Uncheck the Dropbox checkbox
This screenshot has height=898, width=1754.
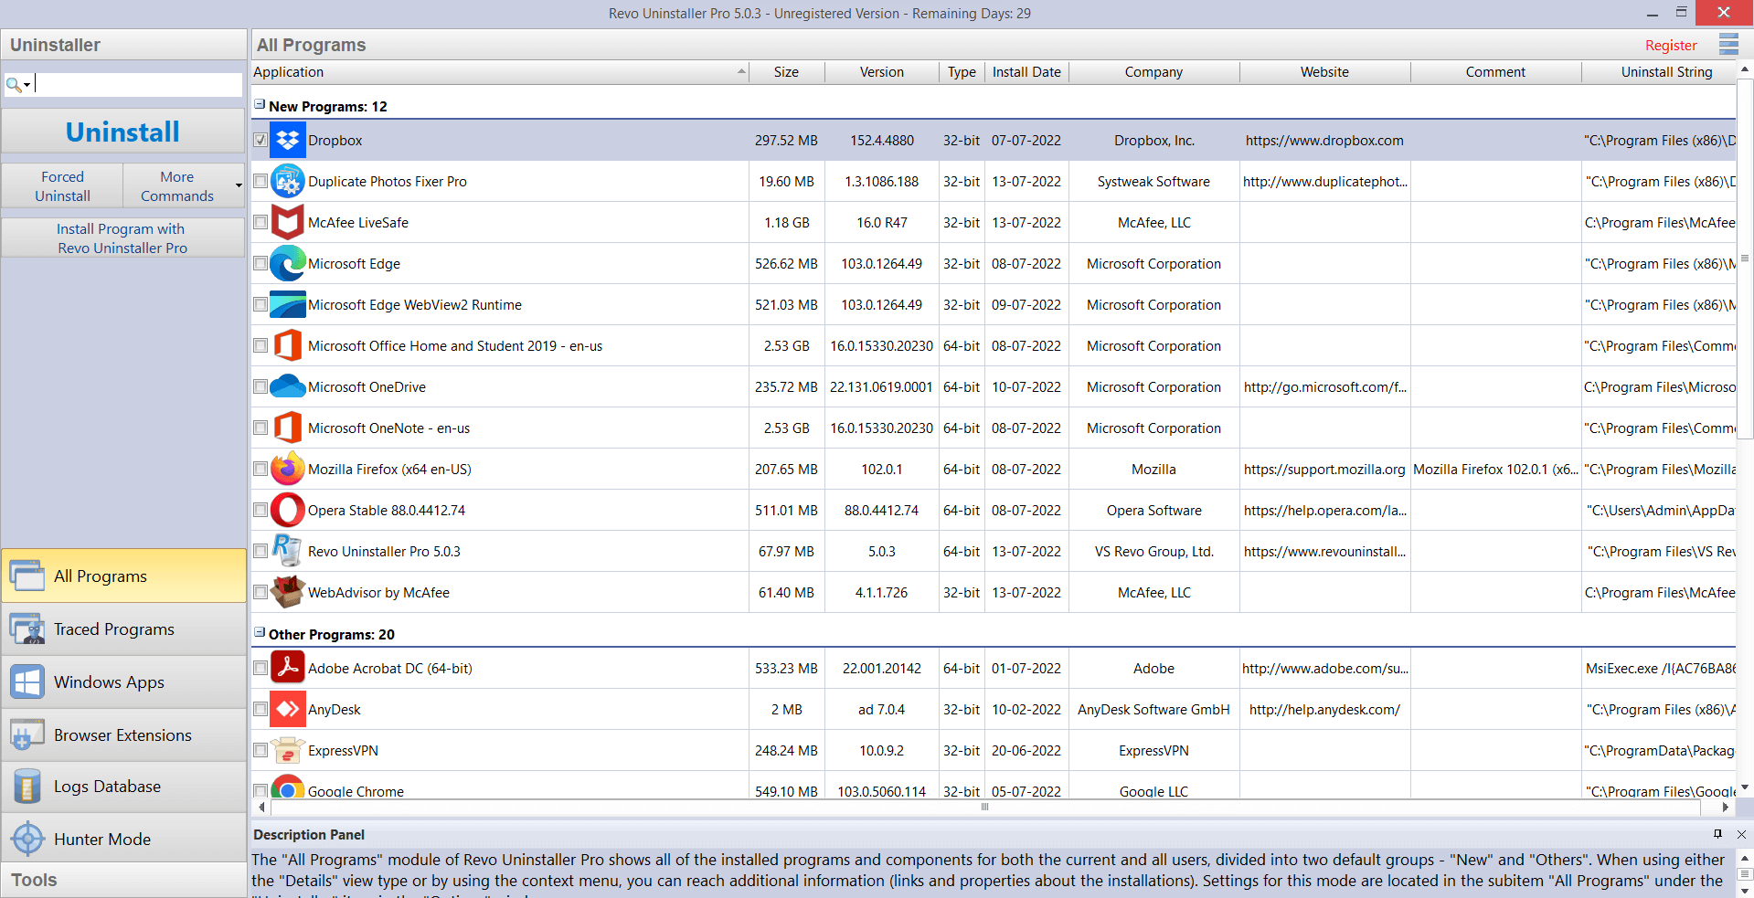tap(260, 141)
